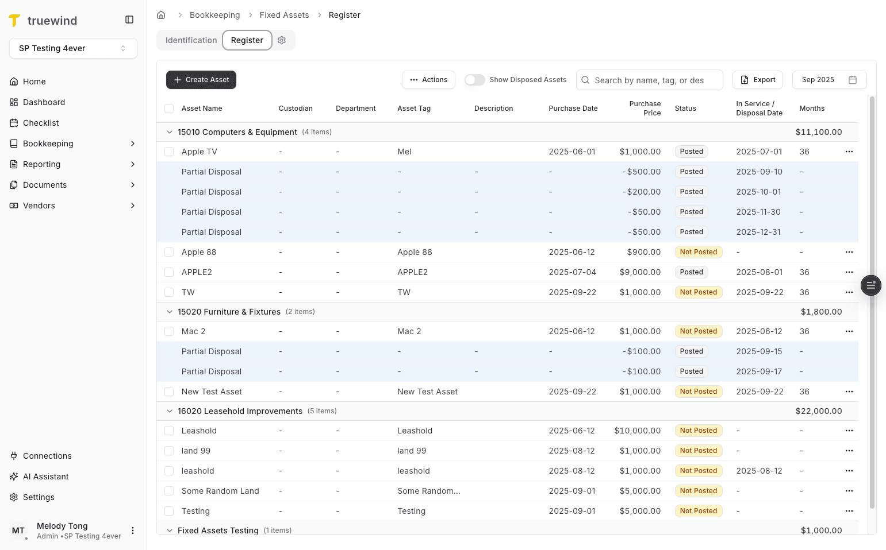Open the calendar picker next to Sep 2025
The height and width of the screenshot is (550, 886).
(853, 80)
